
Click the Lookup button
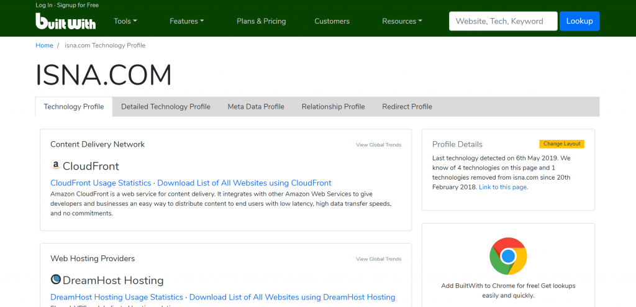579,21
